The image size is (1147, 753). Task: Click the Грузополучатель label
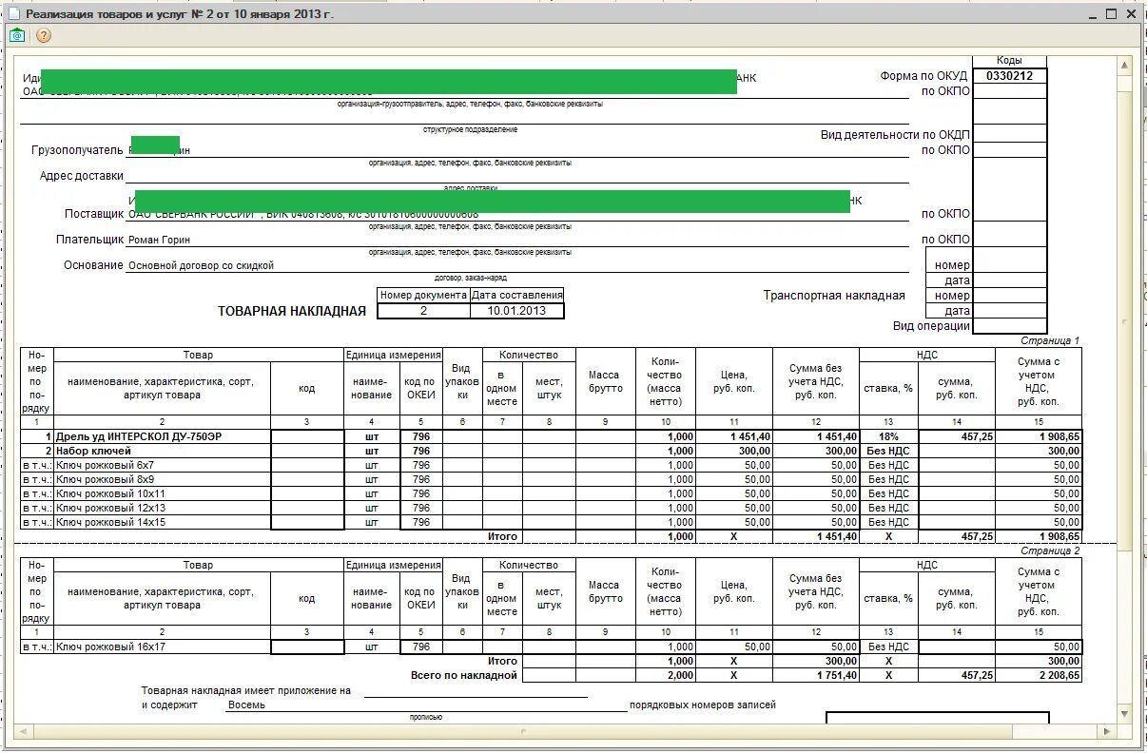pyautogui.click(x=77, y=150)
